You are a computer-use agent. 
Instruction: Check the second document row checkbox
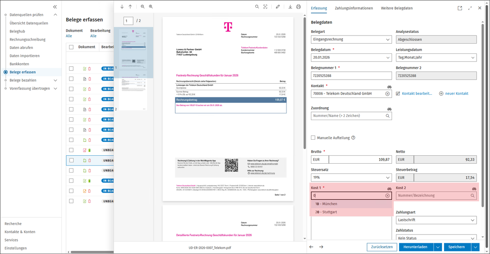tap(71, 79)
